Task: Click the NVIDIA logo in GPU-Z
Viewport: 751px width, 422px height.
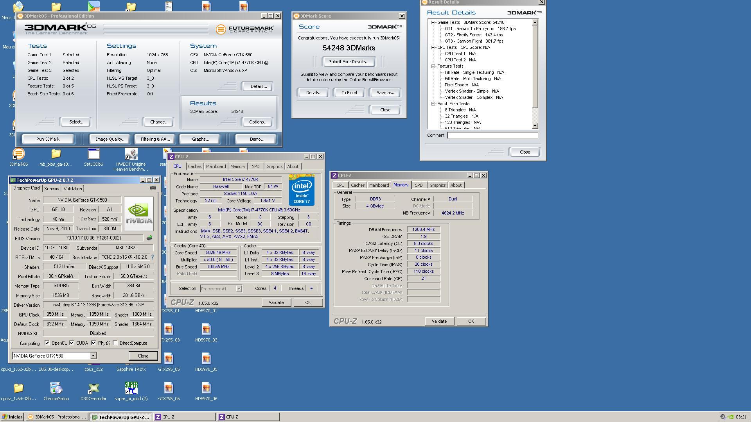Action: click(x=139, y=214)
